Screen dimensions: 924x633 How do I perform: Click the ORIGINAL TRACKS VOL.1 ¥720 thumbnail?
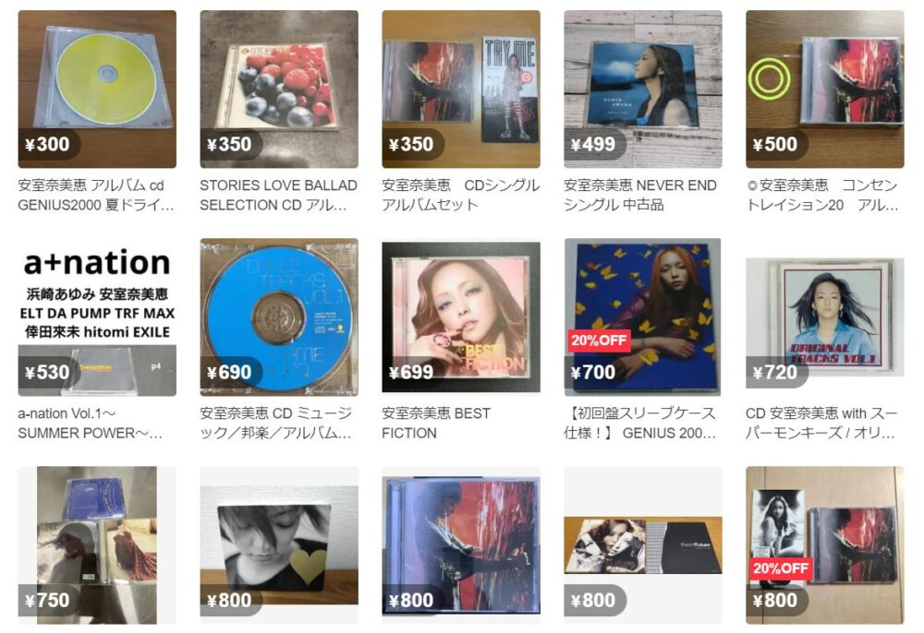(x=825, y=317)
